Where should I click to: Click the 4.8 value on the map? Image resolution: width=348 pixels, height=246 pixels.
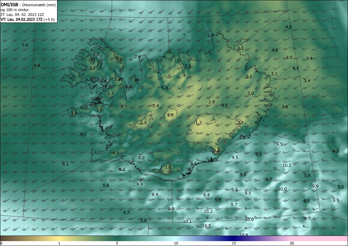tap(37, 65)
